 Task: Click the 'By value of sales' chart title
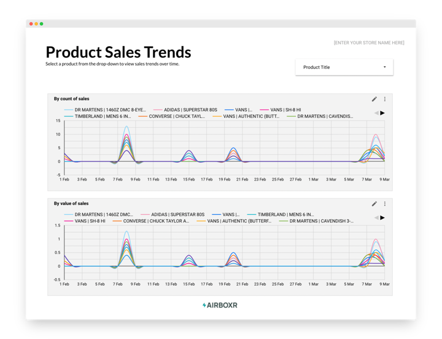pos(71,203)
